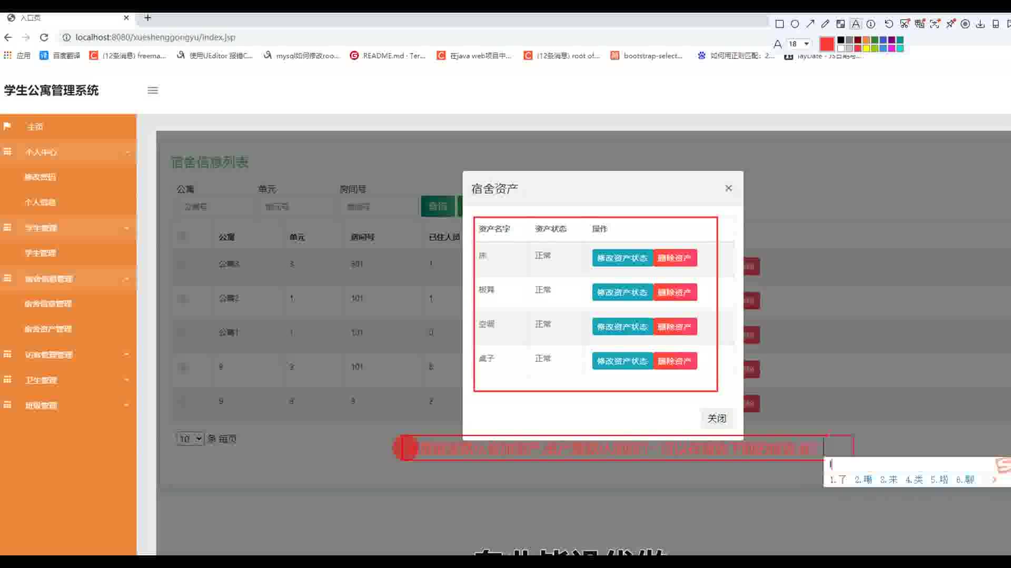1011x568 pixels.
Task: Click the undo annotation icon
Action: [x=889, y=24]
